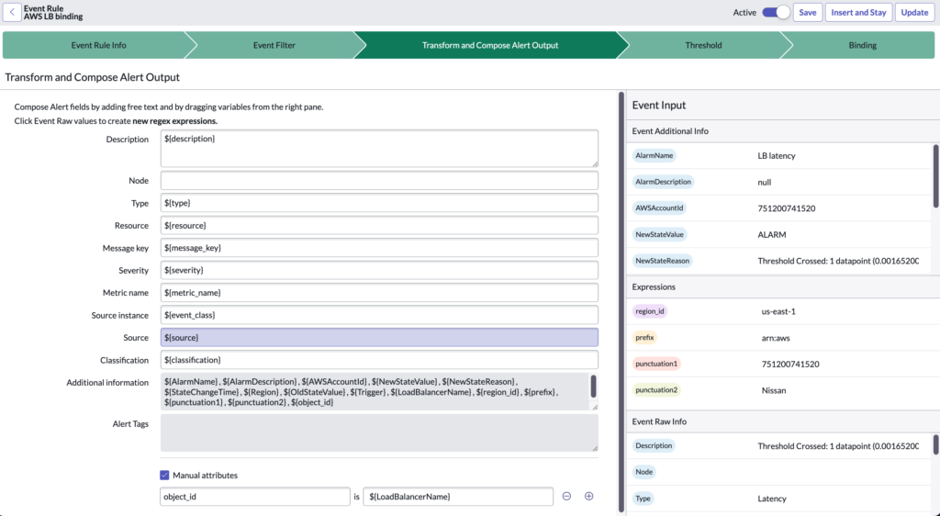Select the AWSAccountId variable pill
This screenshot has width=940, height=516.
[x=659, y=208]
